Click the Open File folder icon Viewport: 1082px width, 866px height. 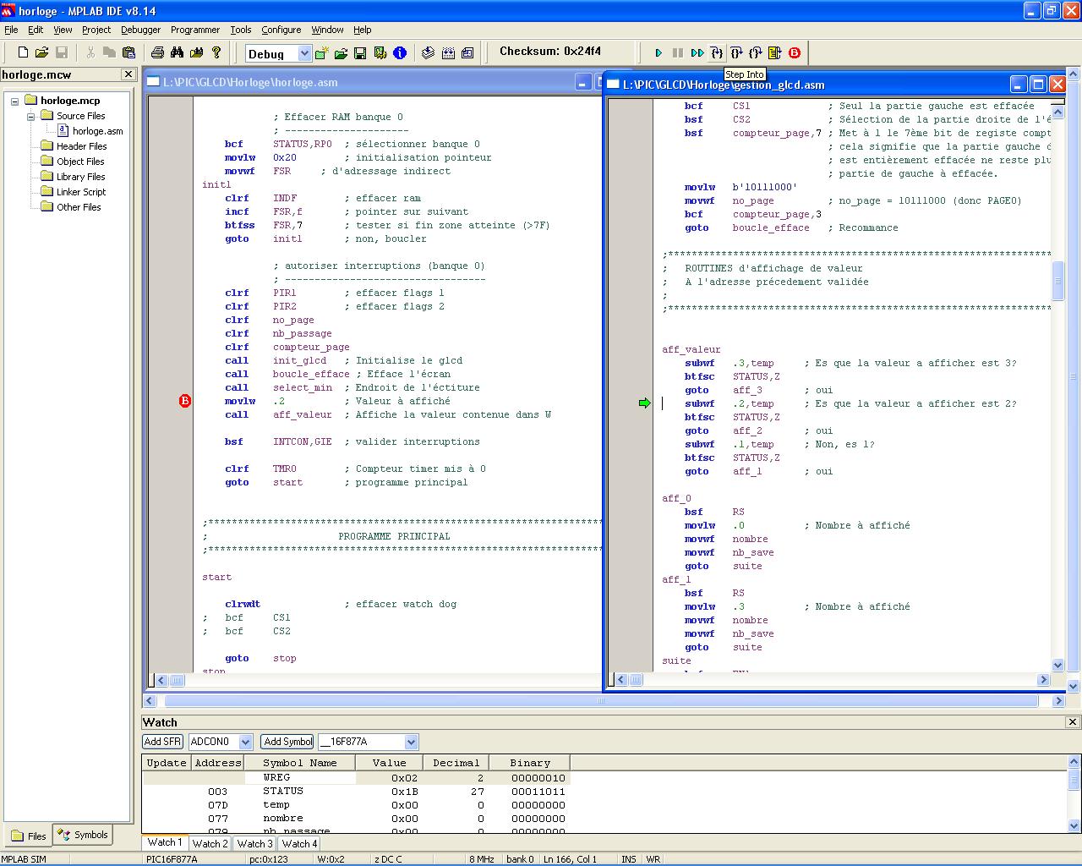click(41, 53)
